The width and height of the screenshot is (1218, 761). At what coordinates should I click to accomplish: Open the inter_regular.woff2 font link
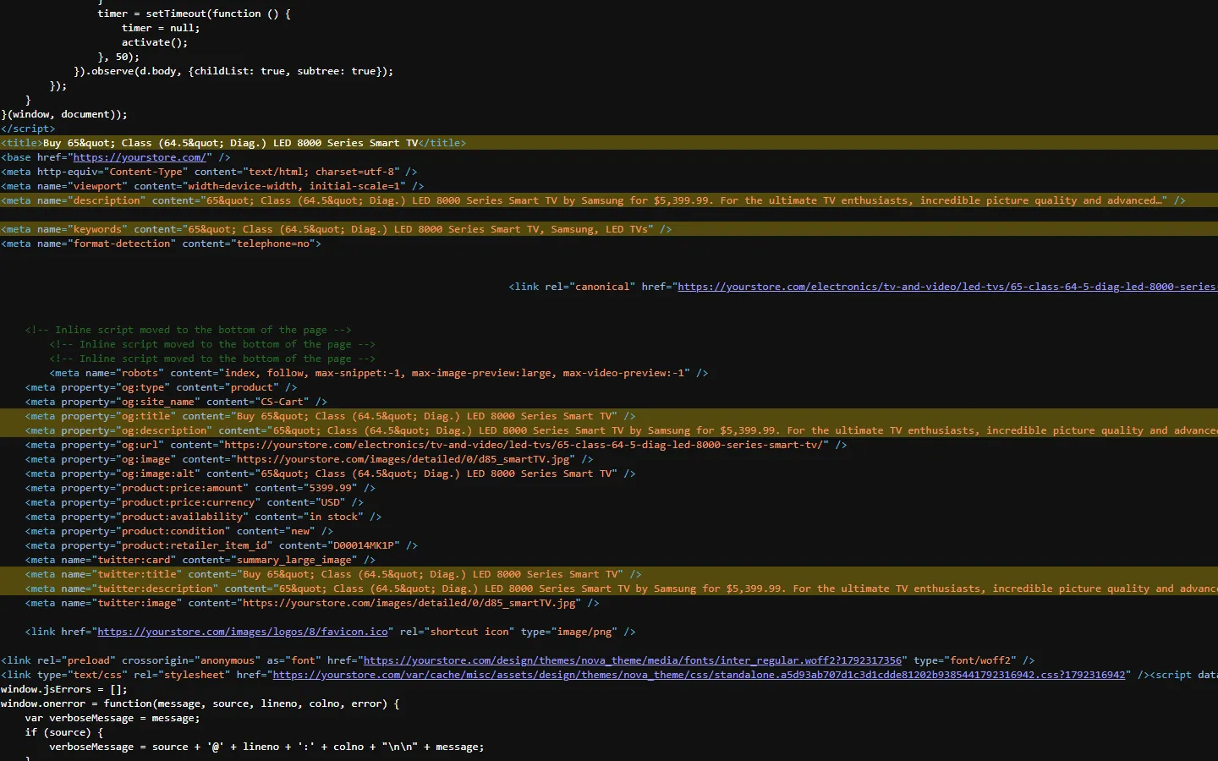tap(633, 660)
